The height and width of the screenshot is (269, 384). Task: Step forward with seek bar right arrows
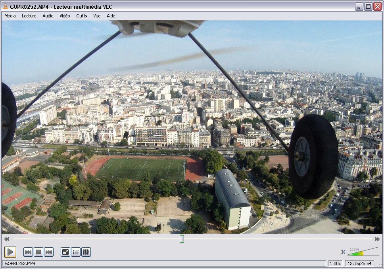click(x=377, y=239)
